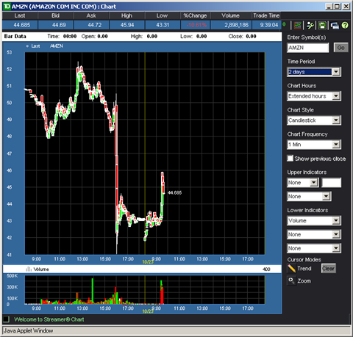
Task: Open the Chart Hours Extended hours dropdown
Action: tap(314, 96)
